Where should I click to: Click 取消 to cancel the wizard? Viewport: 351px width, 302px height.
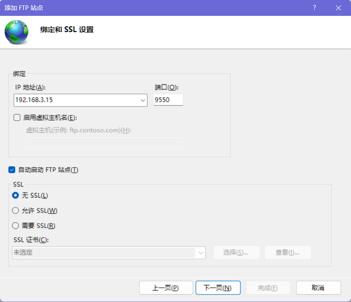pos(318,288)
